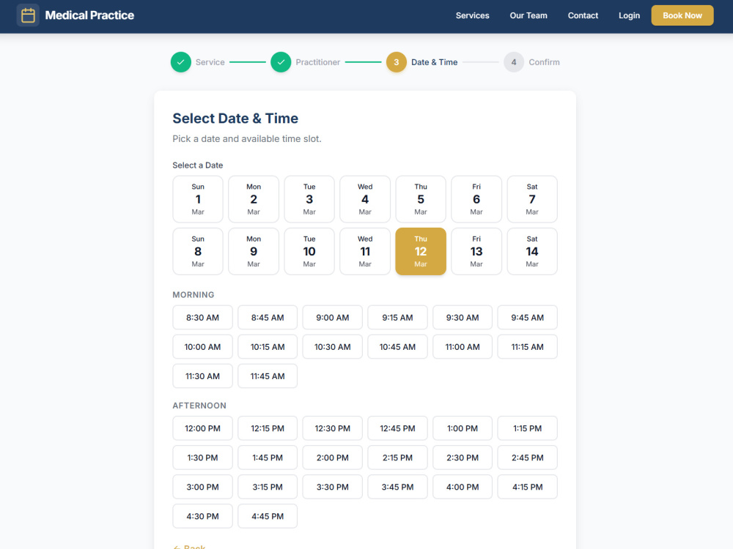Choose the 8:30 AM time slot
The width and height of the screenshot is (733, 549).
tap(202, 318)
